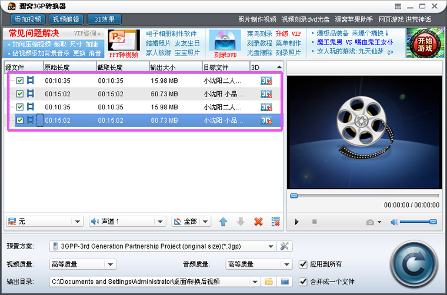The height and width of the screenshot is (295, 447).
Task: Click 目标文件 column header
Action: pos(226,67)
